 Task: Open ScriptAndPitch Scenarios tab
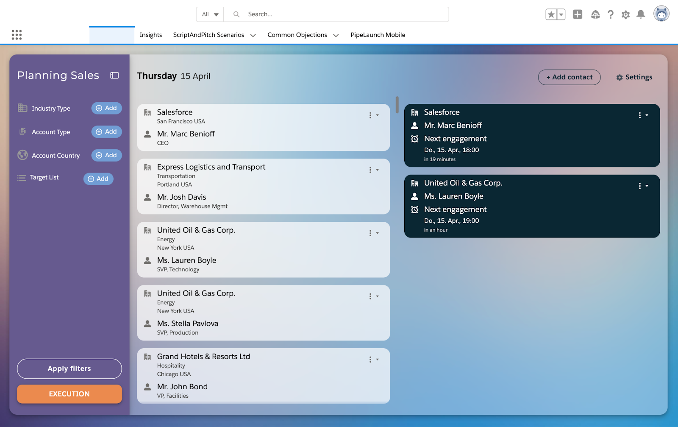point(208,35)
